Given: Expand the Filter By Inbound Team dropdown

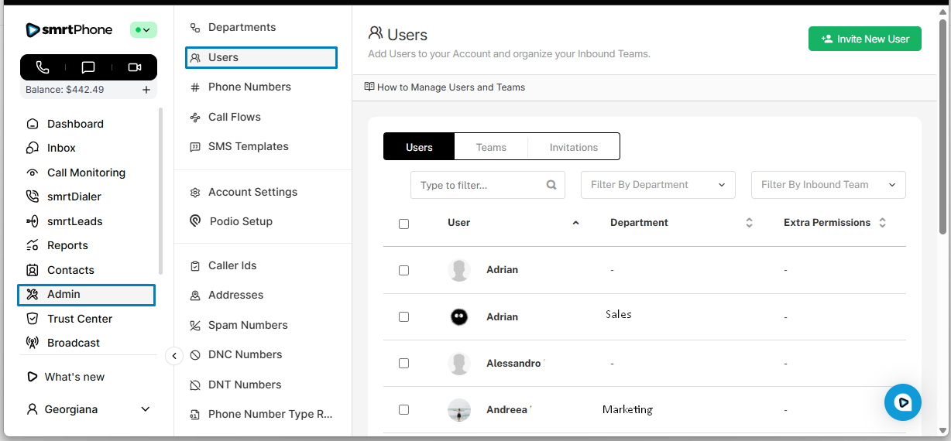Looking at the screenshot, I should tap(828, 185).
